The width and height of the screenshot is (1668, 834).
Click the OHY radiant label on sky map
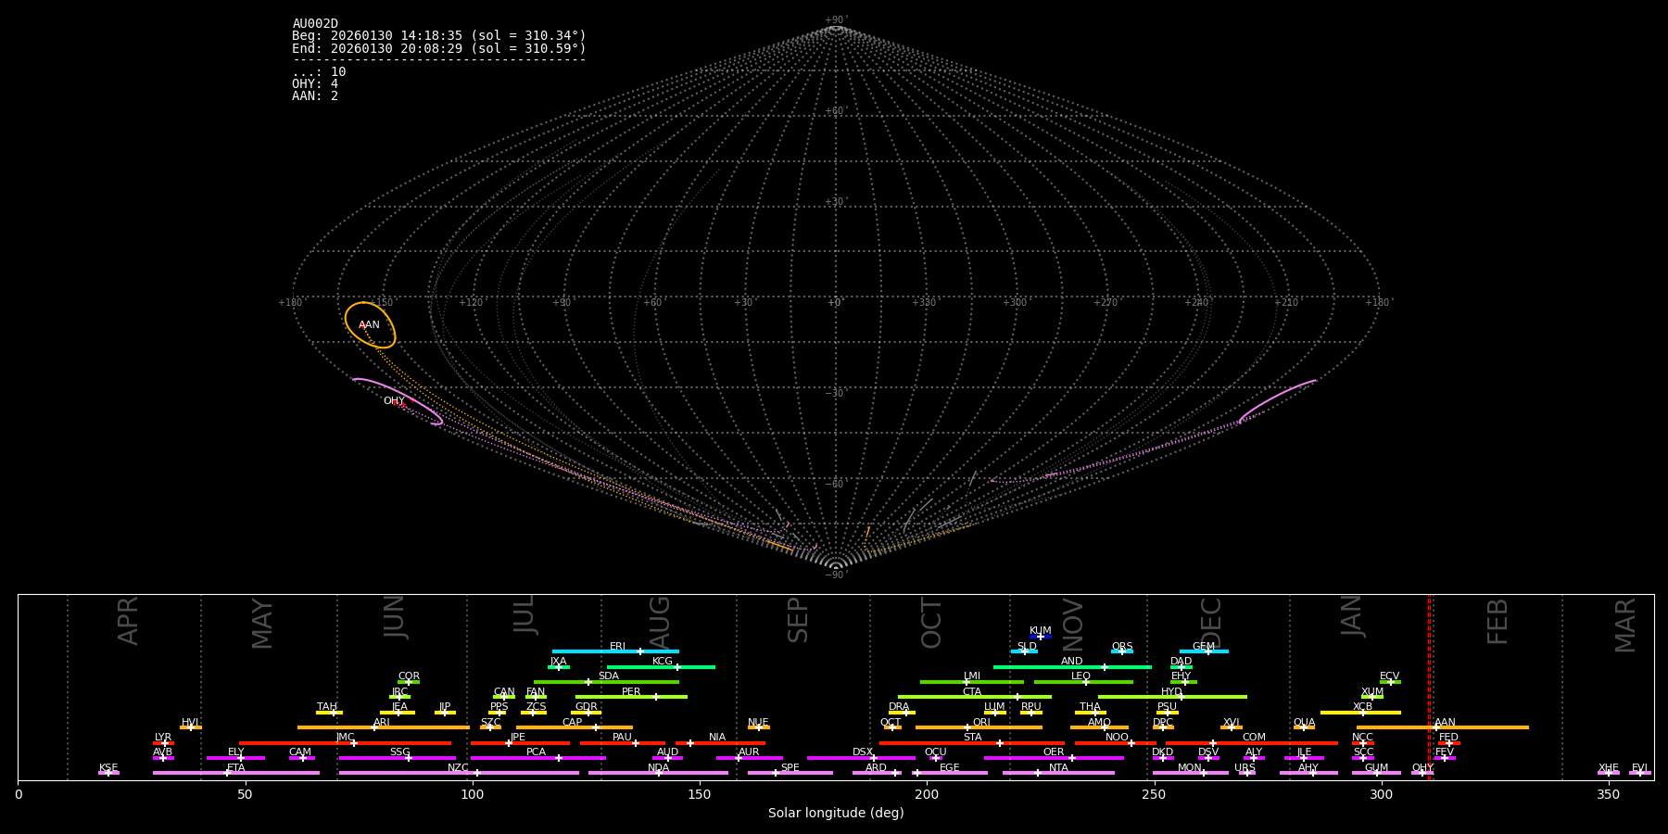pyautogui.click(x=394, y=401)
